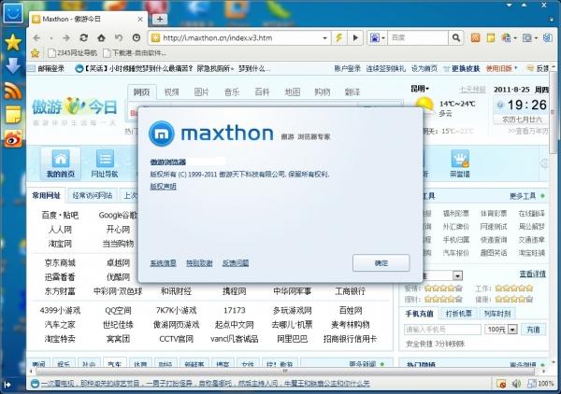Go back with the back arrow
Image resolution: width=561 pixels, height=394 pixels.
click(36, 38)
